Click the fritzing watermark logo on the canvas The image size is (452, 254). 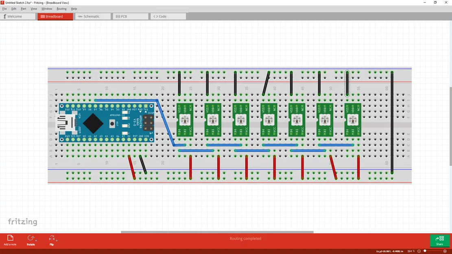(x=22, y=221)
